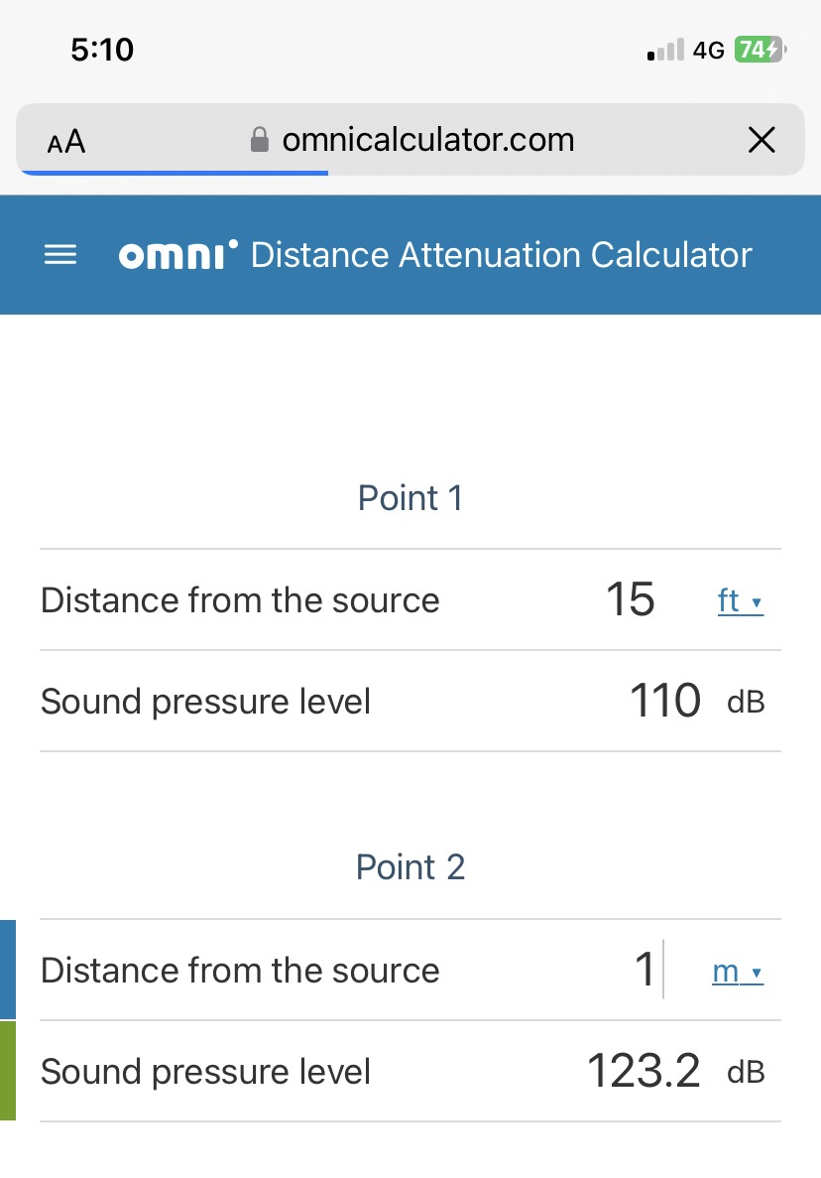The image size is (821, 1178).
Task: Tap the lock icon beside omnicalculator.com
Action: coord(260,140)
